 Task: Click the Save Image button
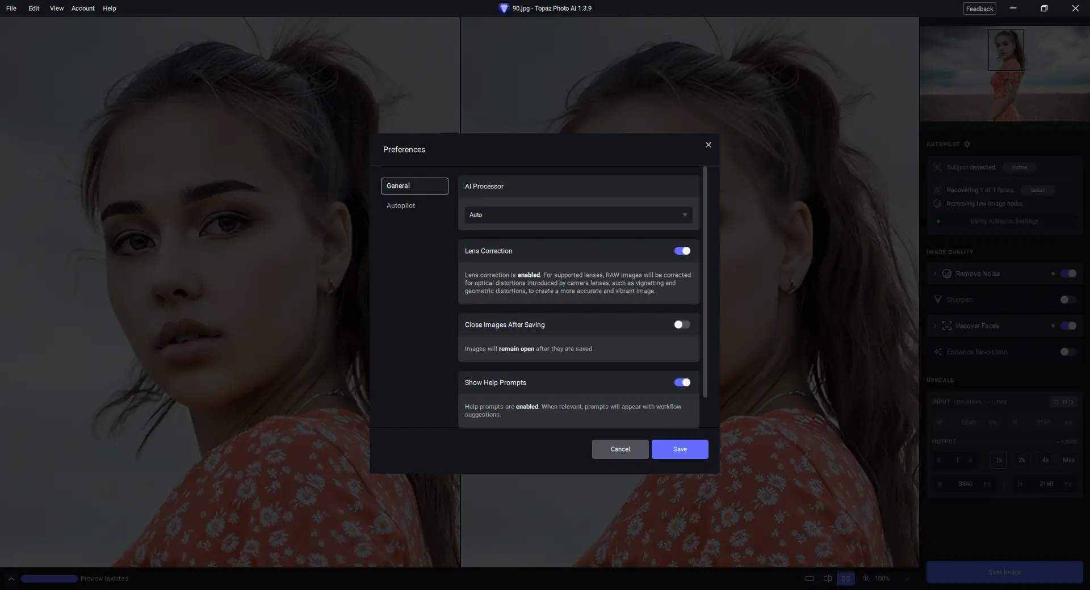[1005, 572]
